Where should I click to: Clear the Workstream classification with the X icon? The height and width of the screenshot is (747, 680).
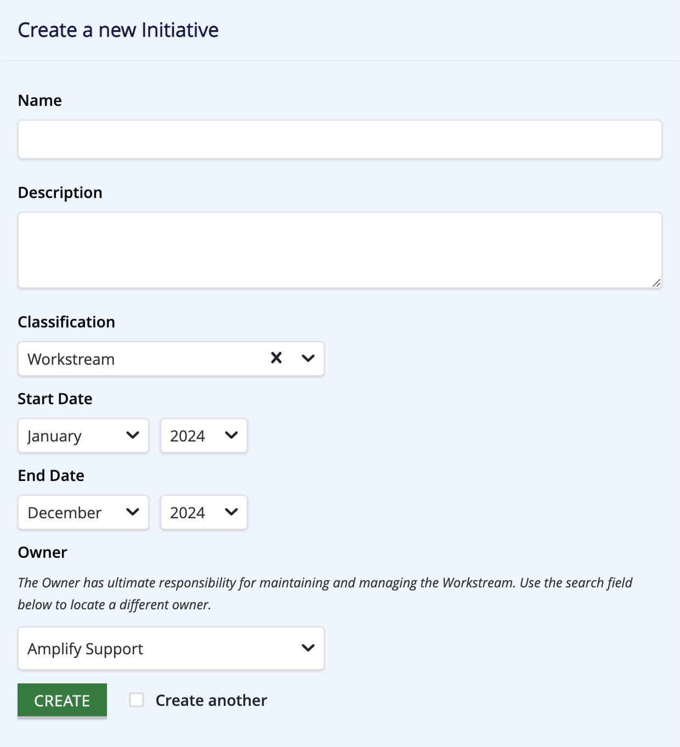[276, 358]
